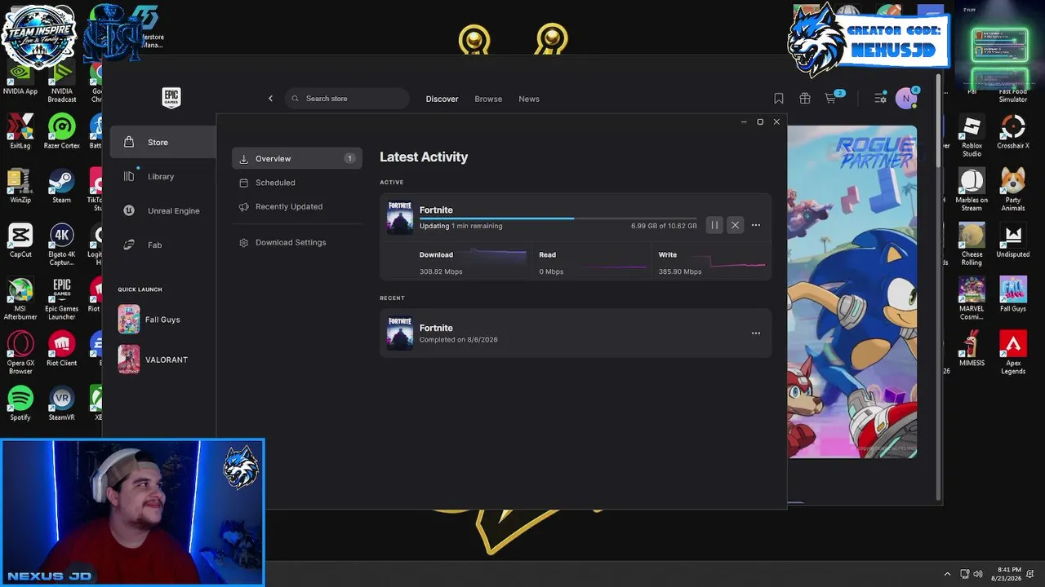Show hidden system tray icons

point(947,574)
